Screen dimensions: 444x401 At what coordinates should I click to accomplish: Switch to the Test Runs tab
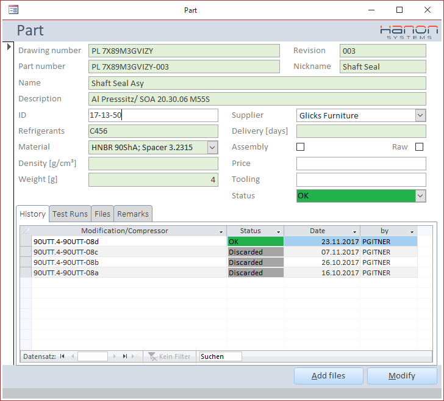[x=70, y=214]
